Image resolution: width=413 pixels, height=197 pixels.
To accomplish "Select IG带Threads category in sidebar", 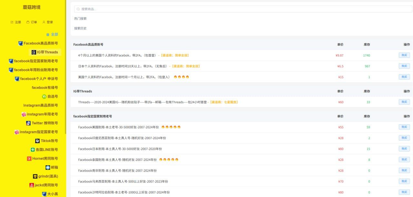I will pyautogui.click(x=45, y=52).
